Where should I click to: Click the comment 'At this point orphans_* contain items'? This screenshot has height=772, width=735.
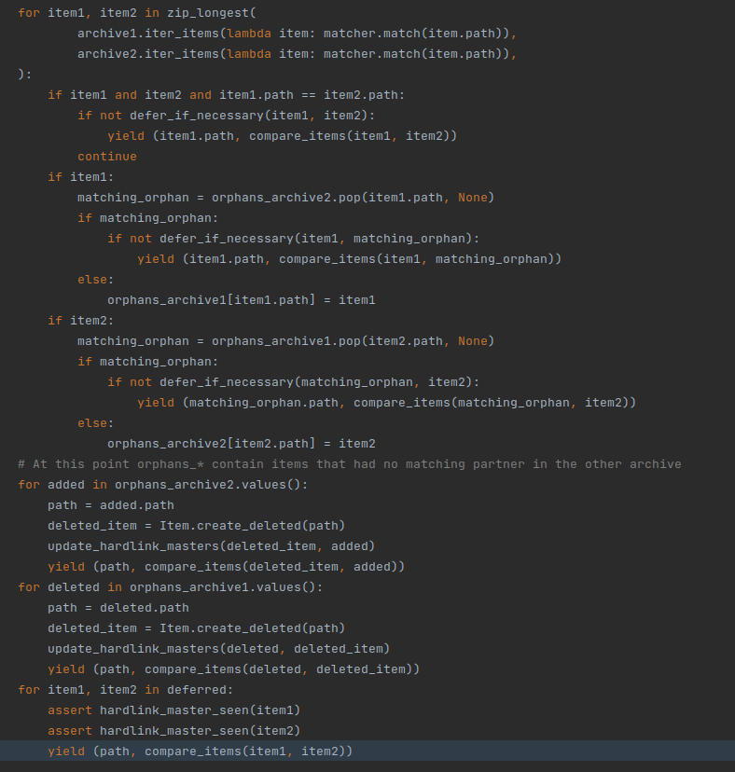tap(350, 464)
